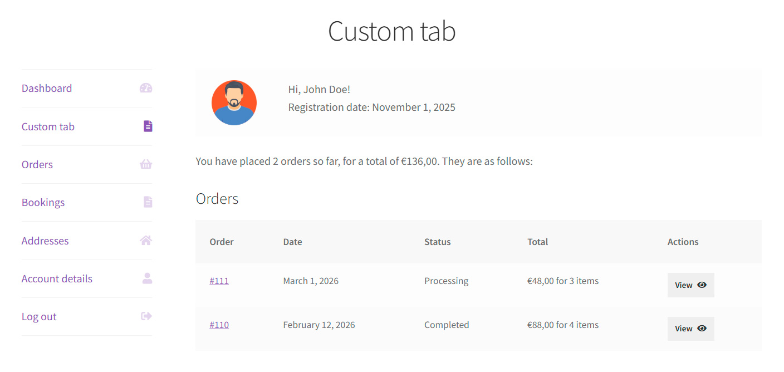Click the Dashboard gauge icon
This screenshot has height=372, width=784.
click(146, 88)
